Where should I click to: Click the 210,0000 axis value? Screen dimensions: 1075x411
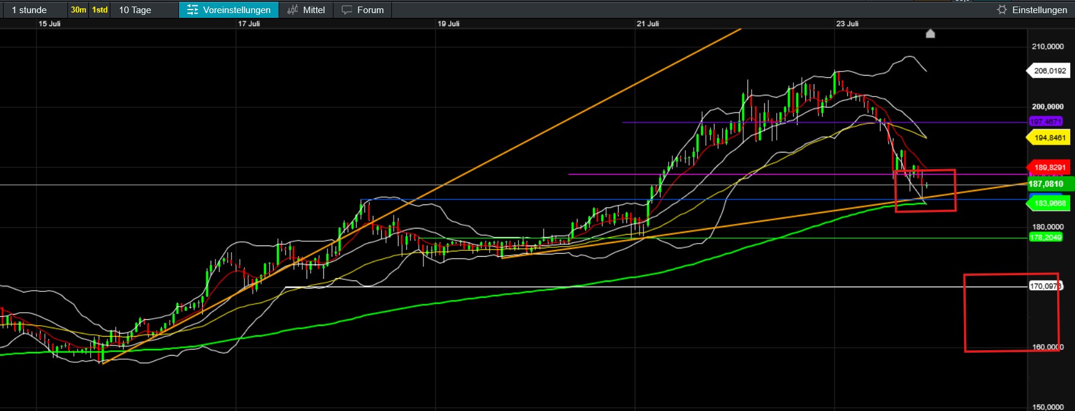pos(1048,46)
